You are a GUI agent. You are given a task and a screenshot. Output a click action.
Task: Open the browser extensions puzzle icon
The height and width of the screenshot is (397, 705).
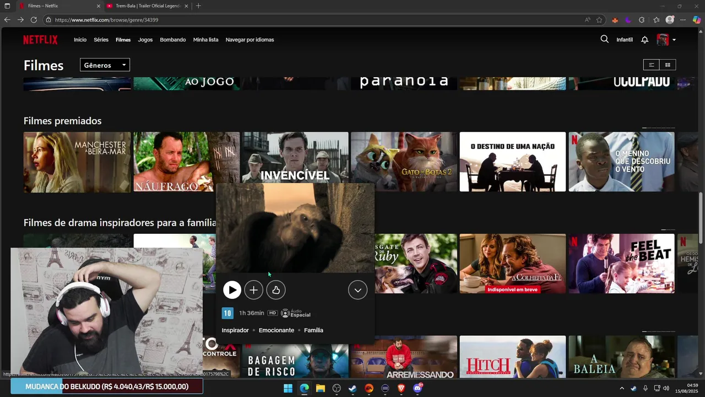coord(642,20)
